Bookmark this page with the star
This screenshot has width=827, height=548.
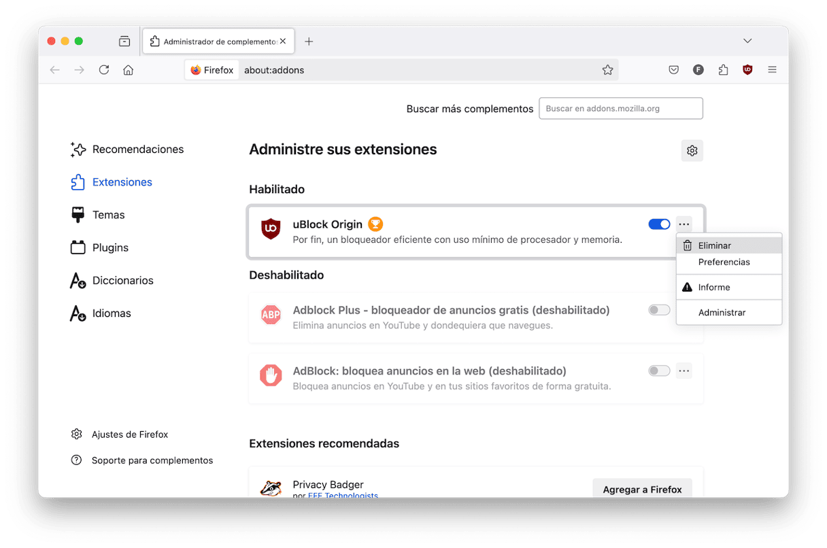tap(608, 70)
